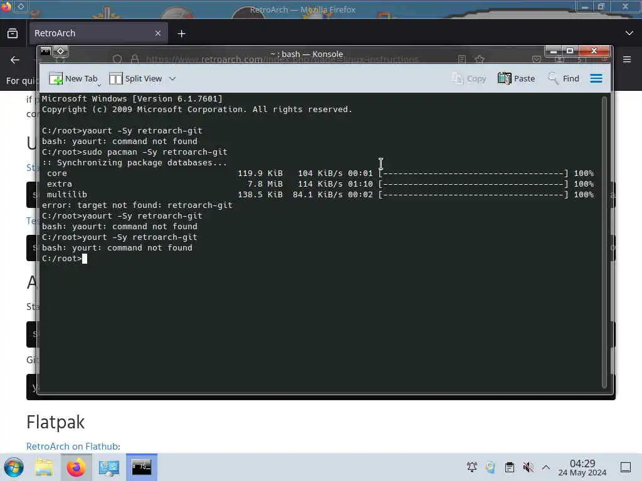Select the RetroArch tab in Firefox
The width and height of the screenshot is (642, 481).
(98, 33)
